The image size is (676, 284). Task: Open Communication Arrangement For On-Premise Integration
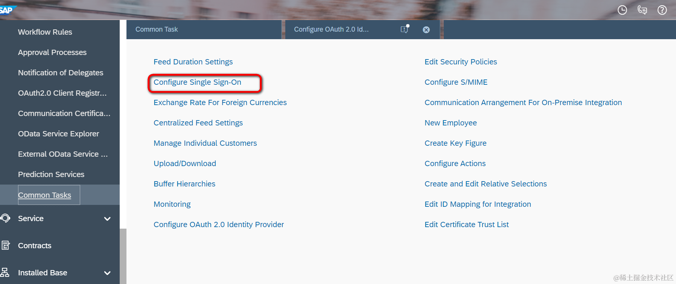pos(523,102)
